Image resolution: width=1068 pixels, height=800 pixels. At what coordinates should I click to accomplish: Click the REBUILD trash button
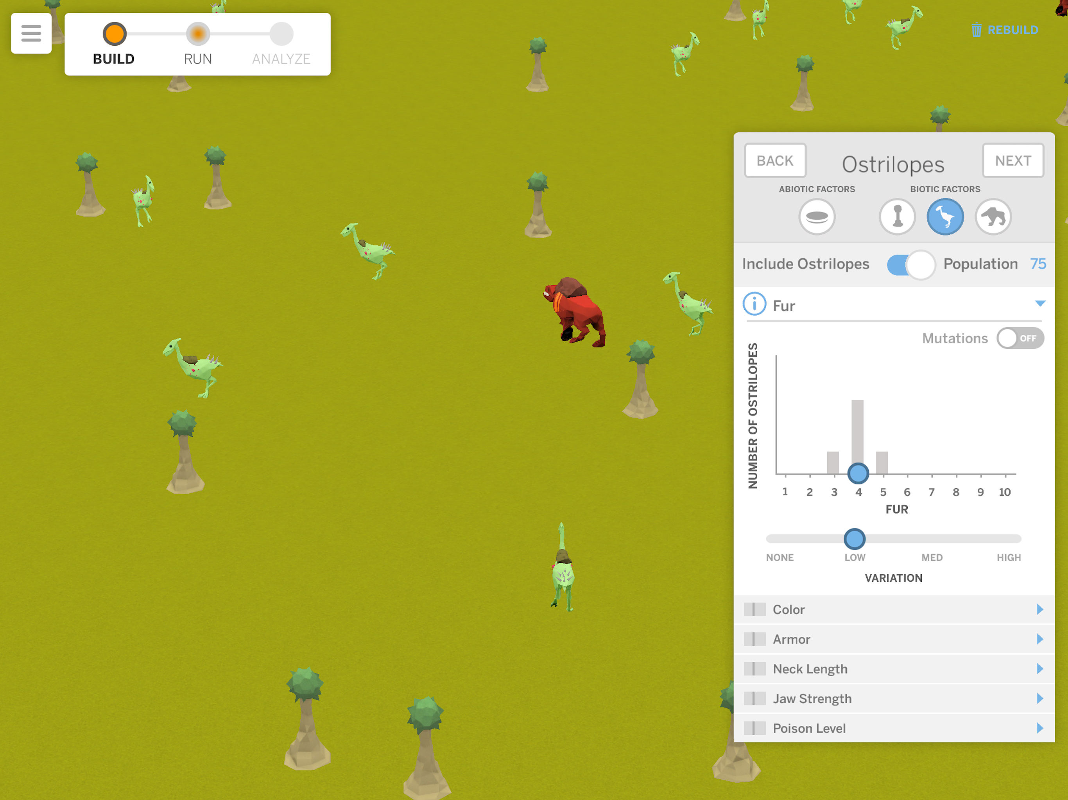pyautogui.click(x=1004, y=30)
